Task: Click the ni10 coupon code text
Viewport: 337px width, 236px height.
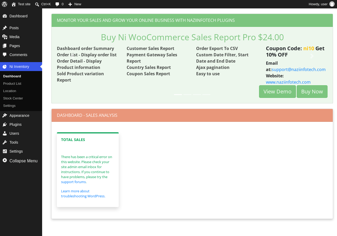Action: coord(309,48)
